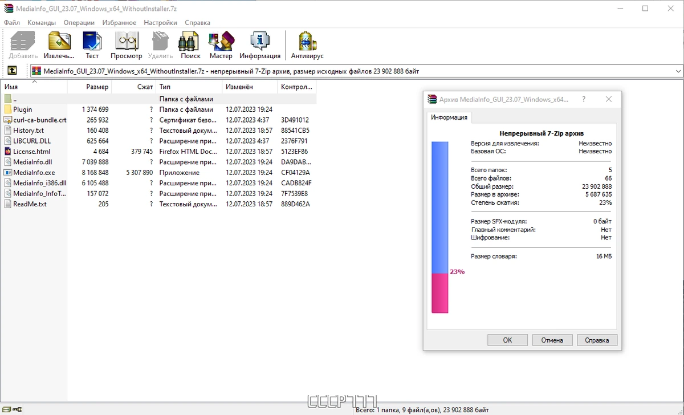This screenshot has width=684, height=415.
Task: Sort by the Контрол... checksum column header
Action: click(x=296, y=87)
